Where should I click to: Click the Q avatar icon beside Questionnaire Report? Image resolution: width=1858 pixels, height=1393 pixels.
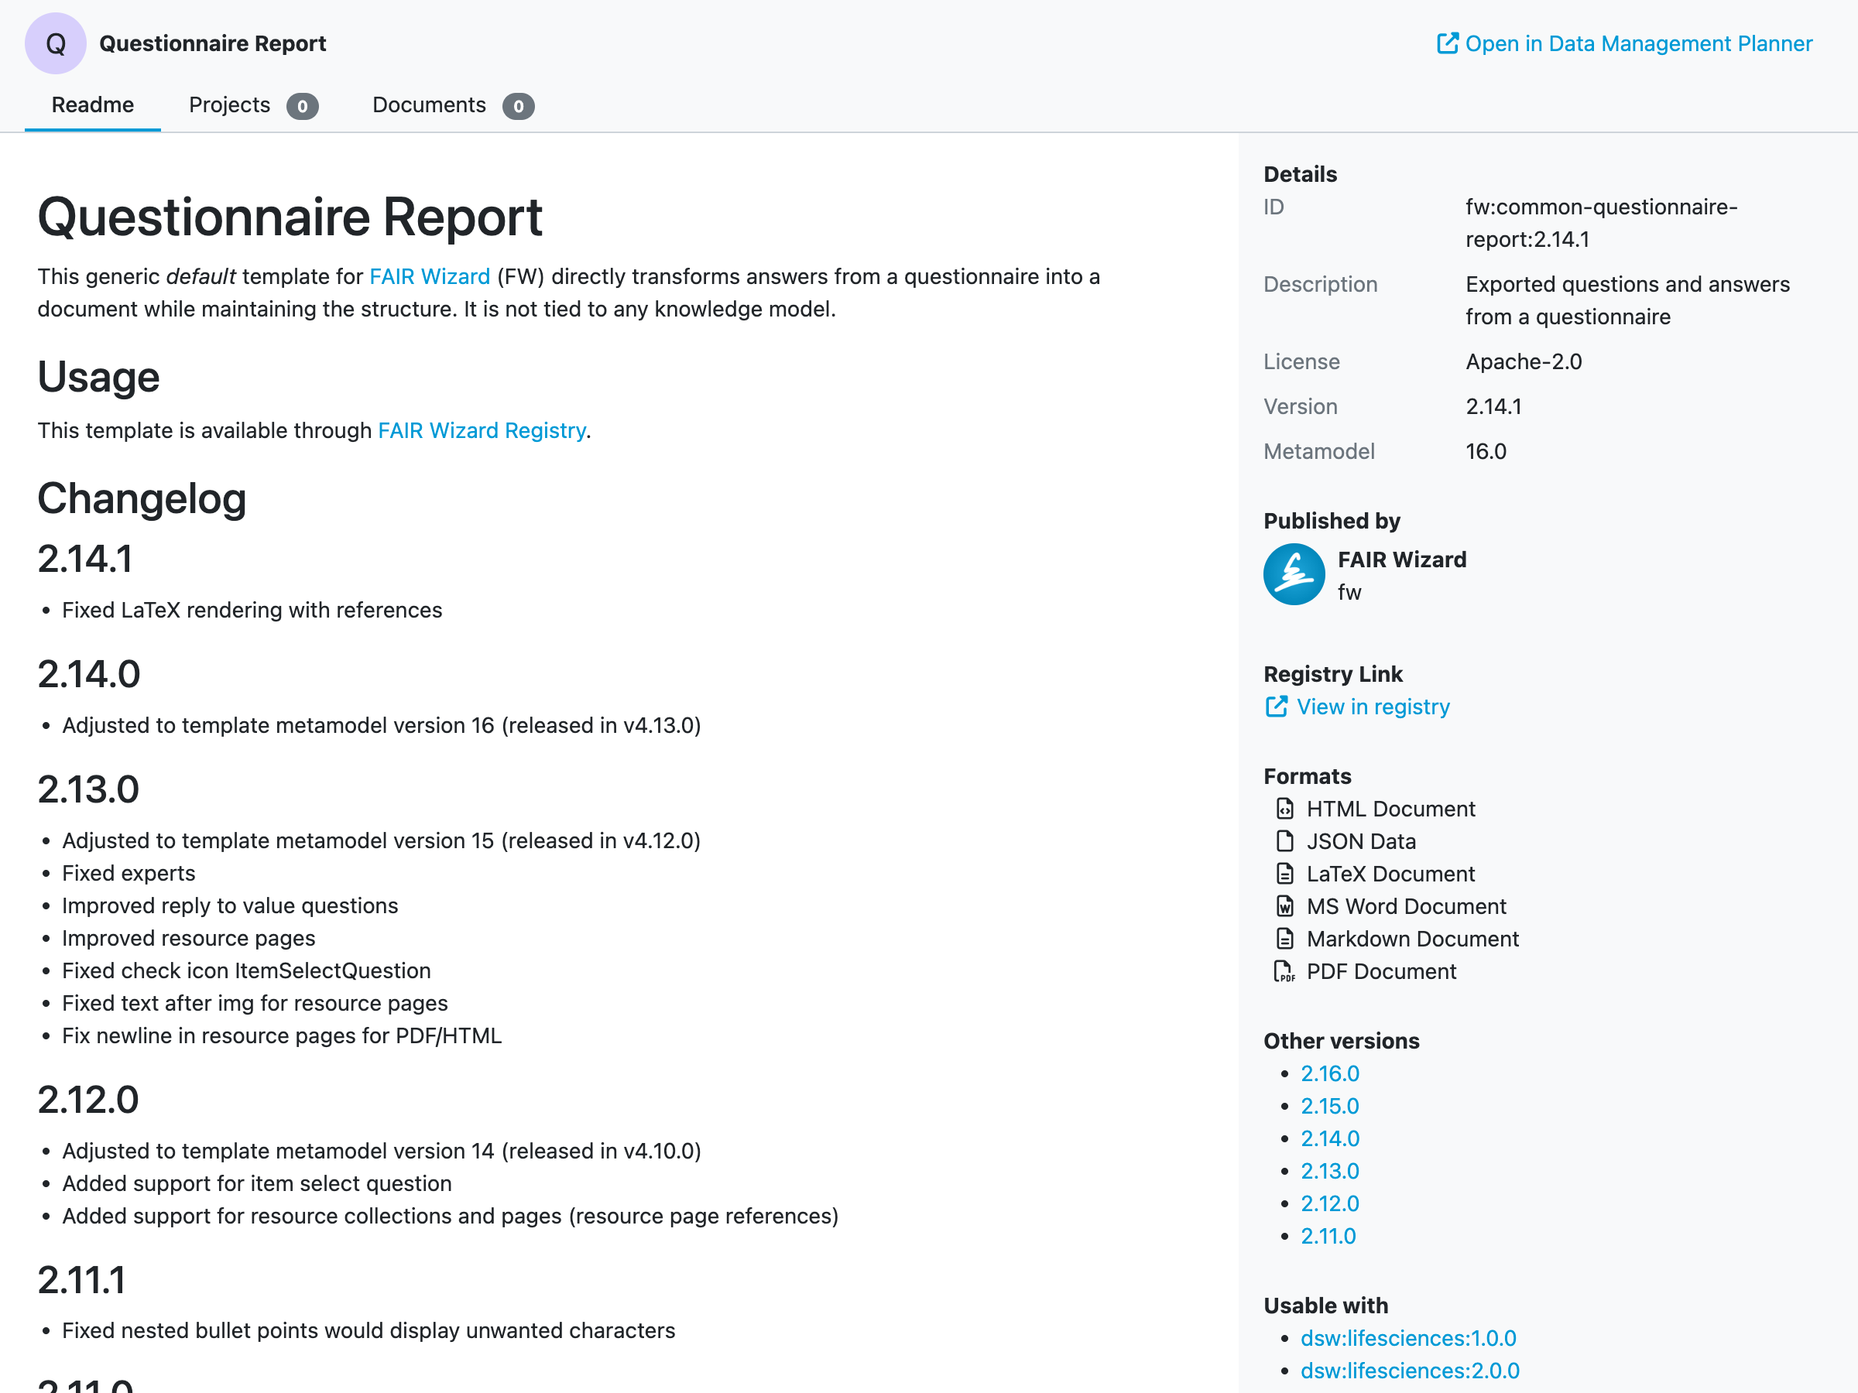click(56, 43)
